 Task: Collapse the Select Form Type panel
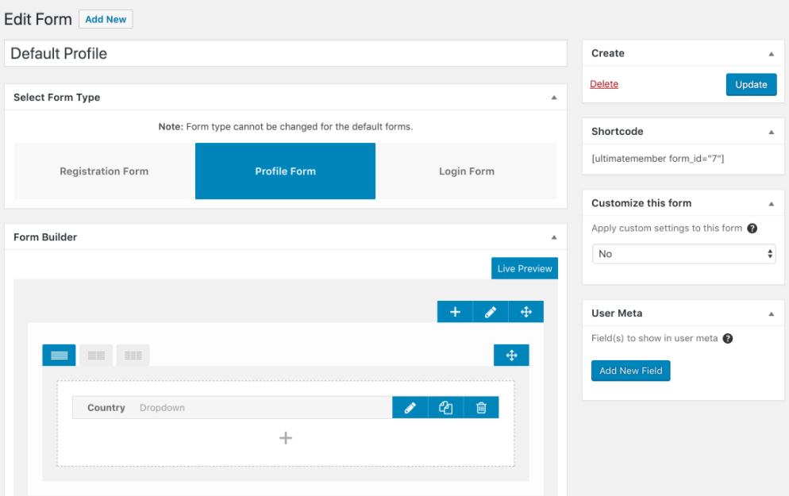pyautogui.click(x=554, y=98)
